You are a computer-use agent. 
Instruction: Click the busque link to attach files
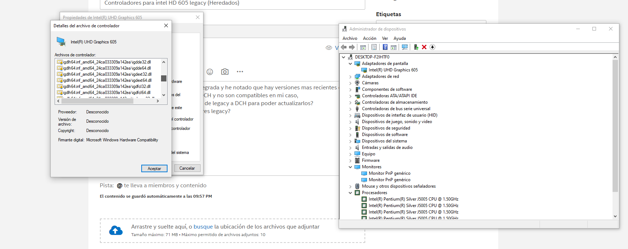(203, 227)
